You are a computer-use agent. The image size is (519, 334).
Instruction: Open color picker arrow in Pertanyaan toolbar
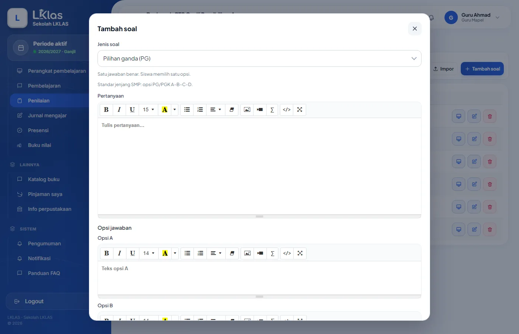pos(175,109)
